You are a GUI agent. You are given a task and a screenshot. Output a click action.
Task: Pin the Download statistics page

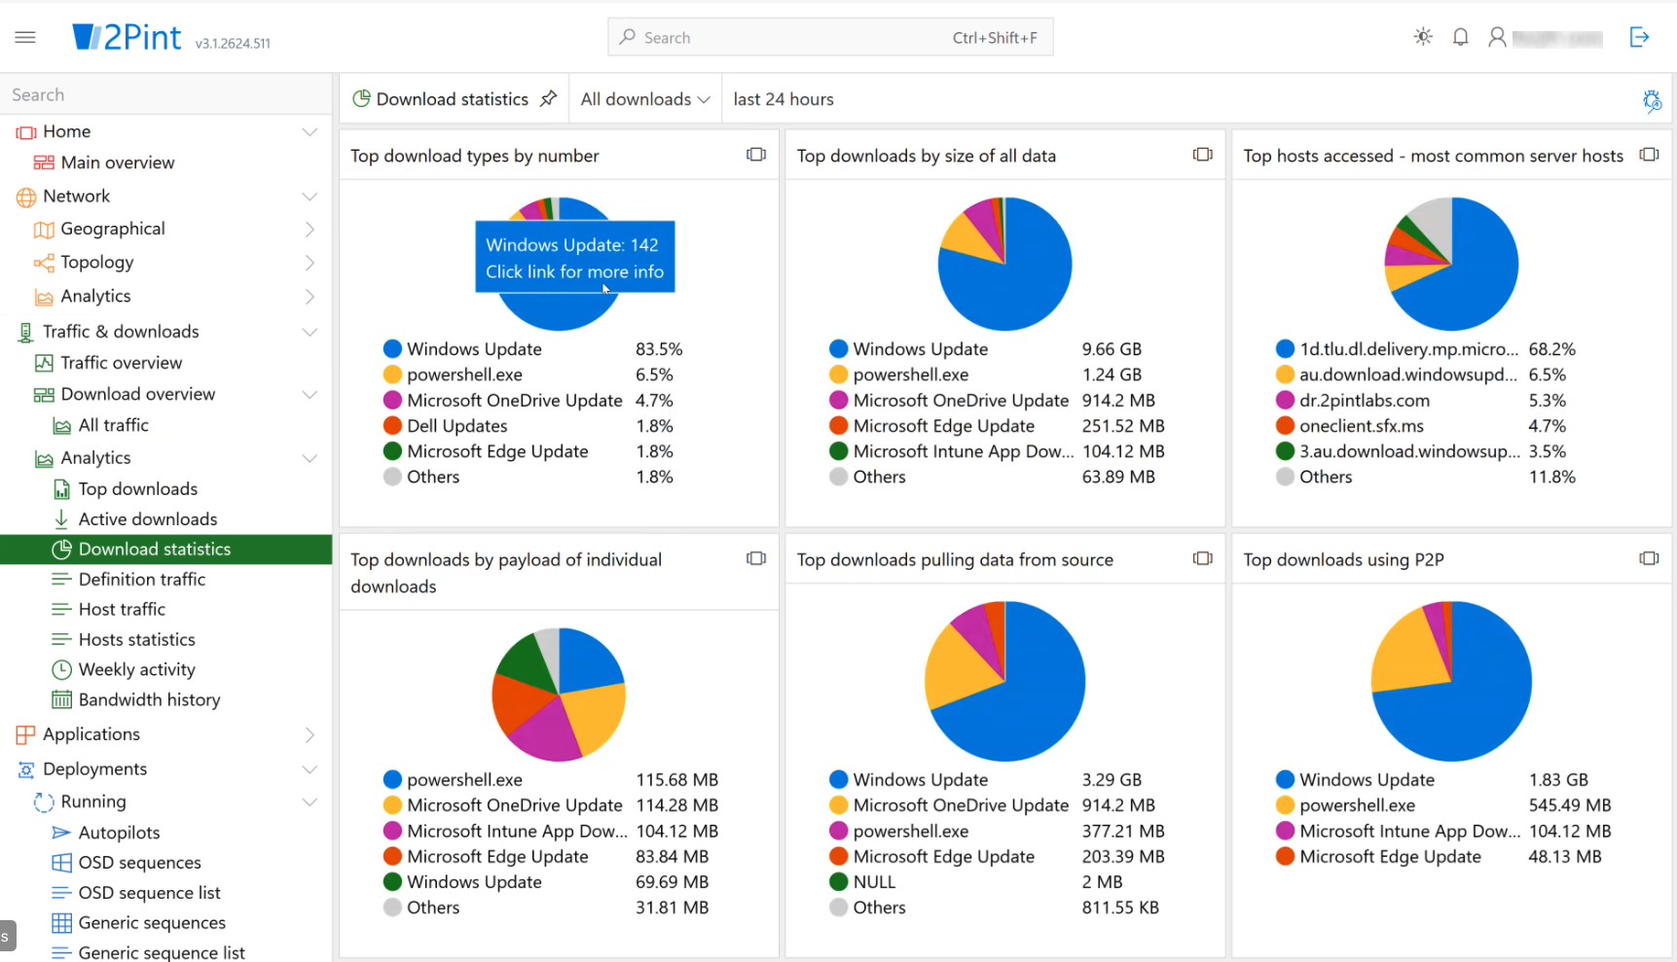549,98
